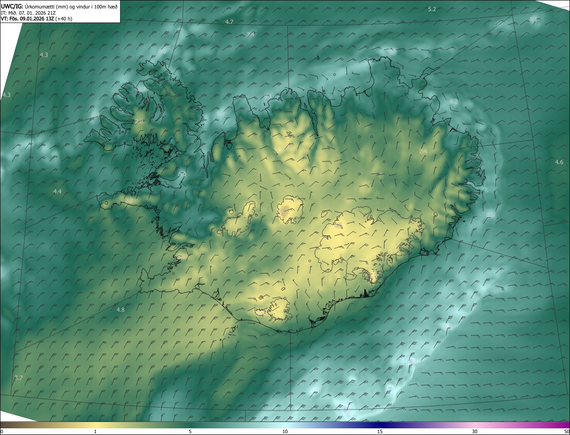Select the 15 value on the color bar
570x435 pixels.
pyautogui.click(x=380, y=431)
